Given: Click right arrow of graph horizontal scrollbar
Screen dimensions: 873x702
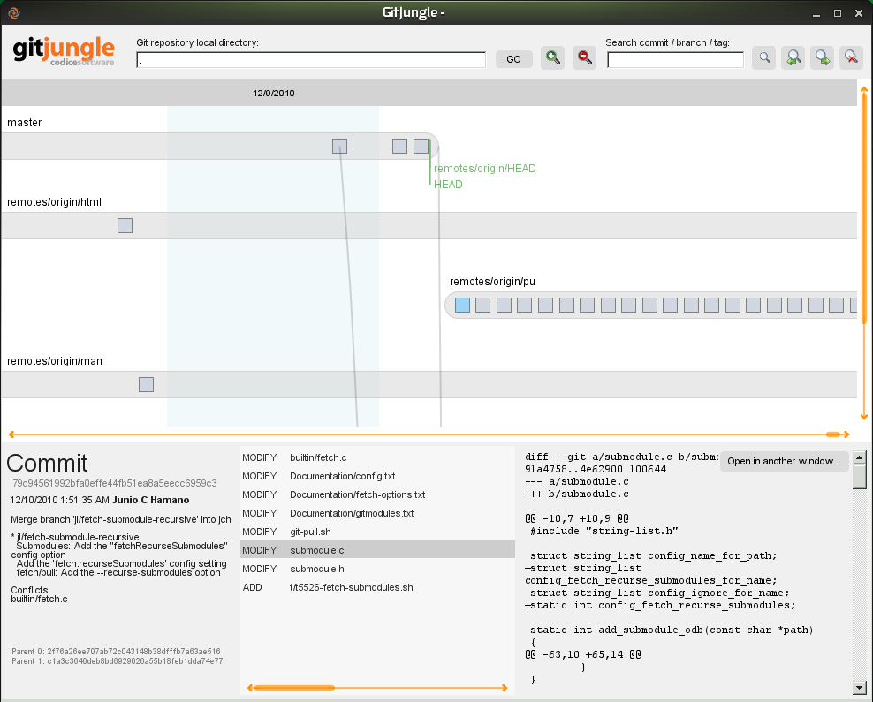Looking at the screenshot, I should pos(846,434).
